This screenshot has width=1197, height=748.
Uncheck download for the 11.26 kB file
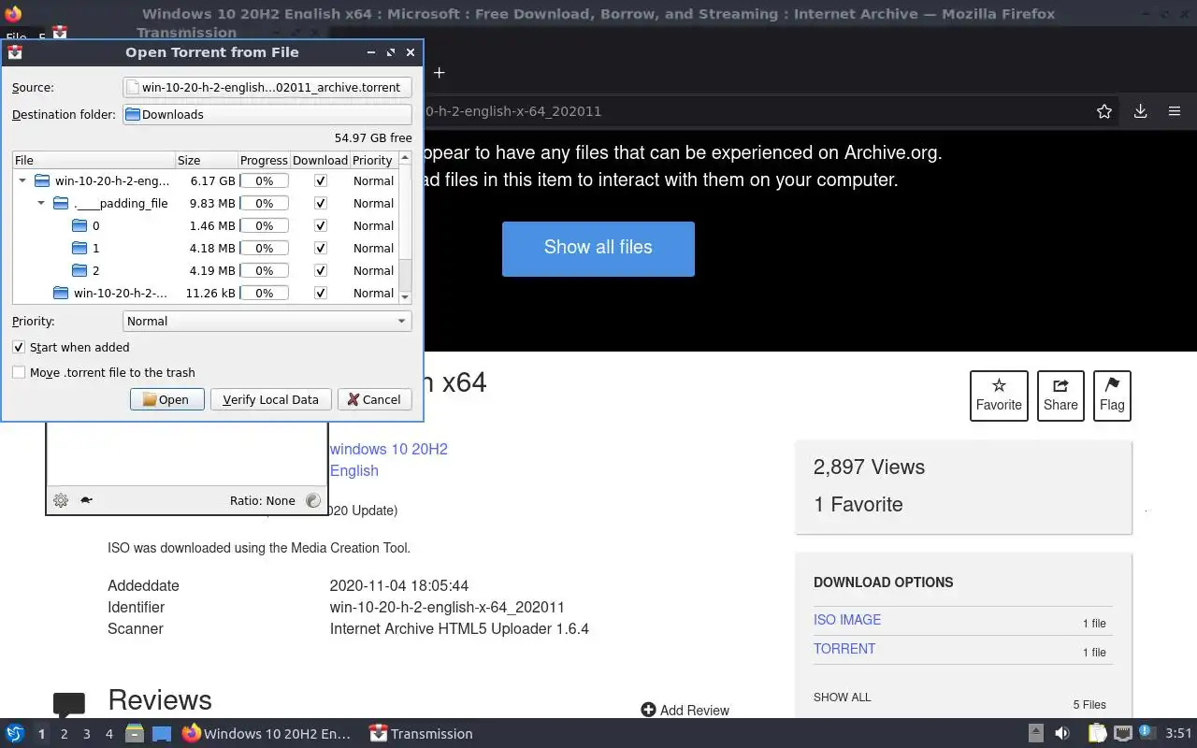tap(321, 293)
